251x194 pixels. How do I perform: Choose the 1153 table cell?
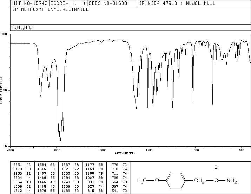tap(90, 169)
